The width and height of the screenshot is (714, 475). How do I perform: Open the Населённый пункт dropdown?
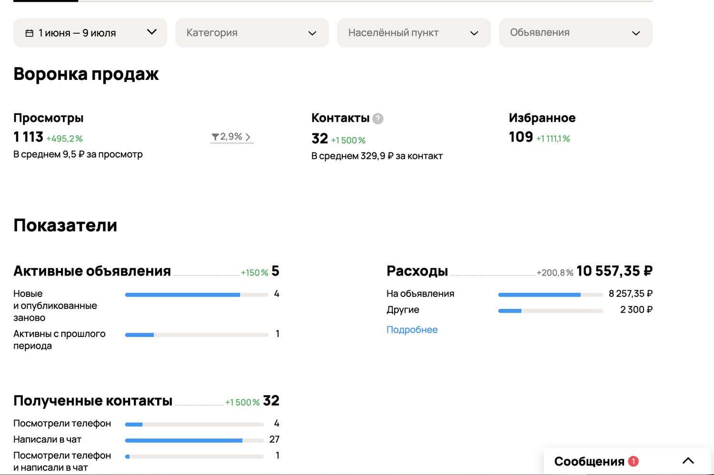[414, 33]
